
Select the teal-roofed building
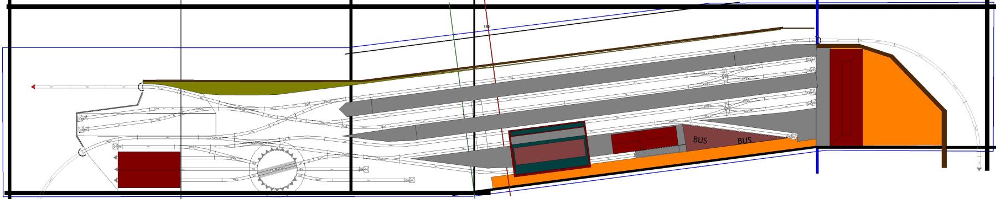(x=550, y=148)
